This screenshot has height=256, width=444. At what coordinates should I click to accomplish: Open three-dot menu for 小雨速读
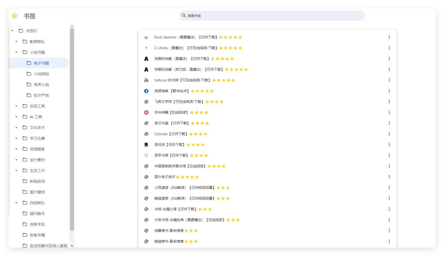click(x=389, y=187)
